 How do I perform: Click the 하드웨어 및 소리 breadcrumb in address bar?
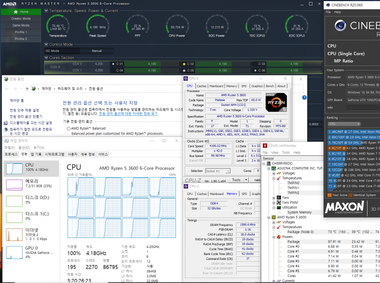pos(70,88)
